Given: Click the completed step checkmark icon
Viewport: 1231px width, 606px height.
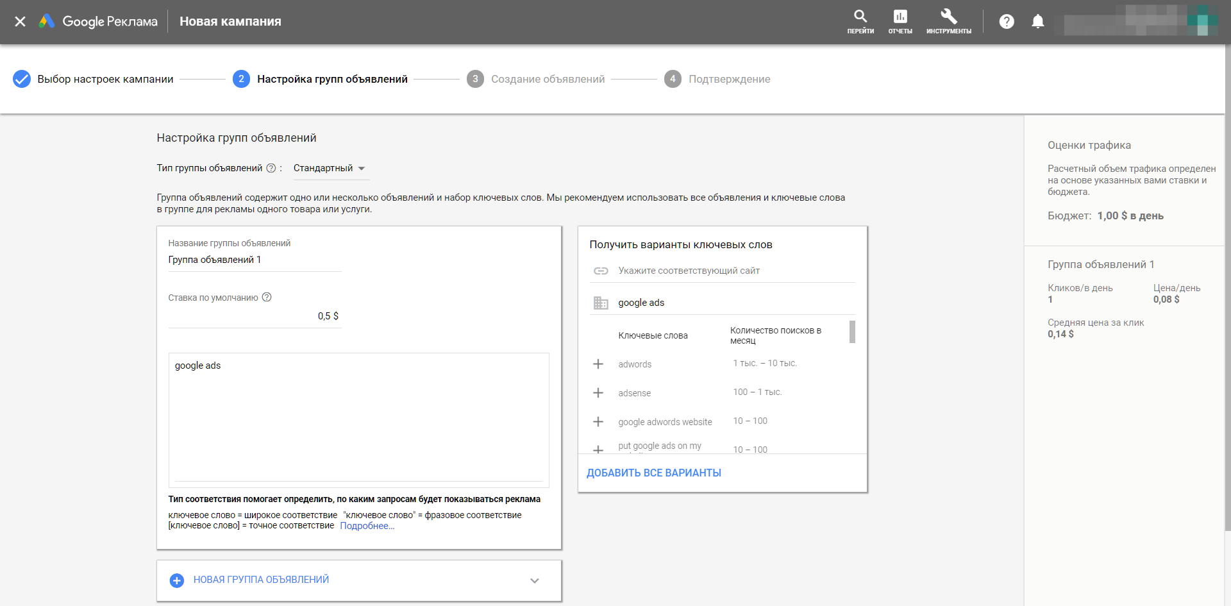Looking at the screenshot, I should 22,79.
